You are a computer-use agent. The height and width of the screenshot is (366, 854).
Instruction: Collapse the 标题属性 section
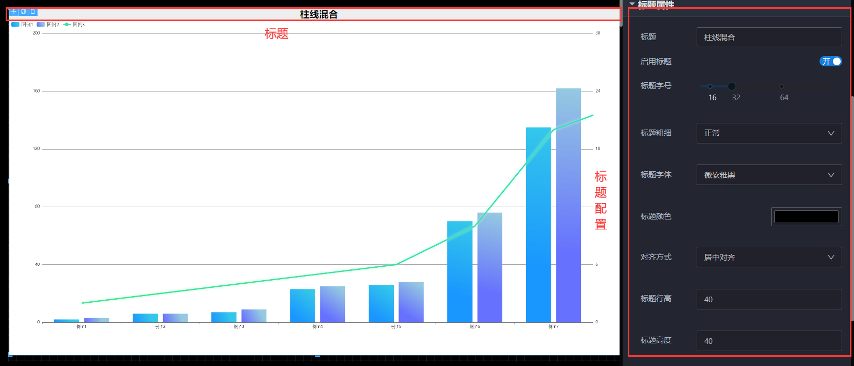(x=632, y=4)
